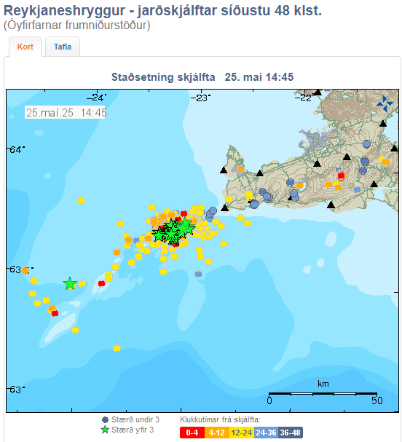The image size is (402, 442).
Task: Click the red earthquake dot on the eastern land
Action: click(341, 176)
